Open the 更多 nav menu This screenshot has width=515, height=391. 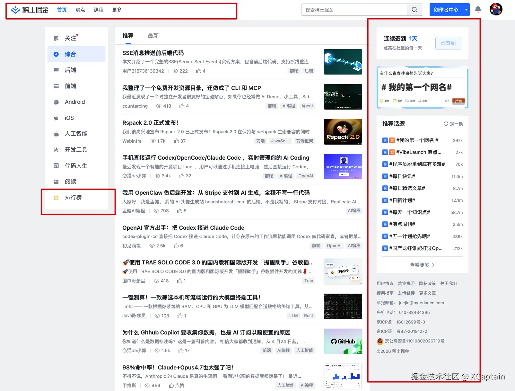[x=117, y=10]
